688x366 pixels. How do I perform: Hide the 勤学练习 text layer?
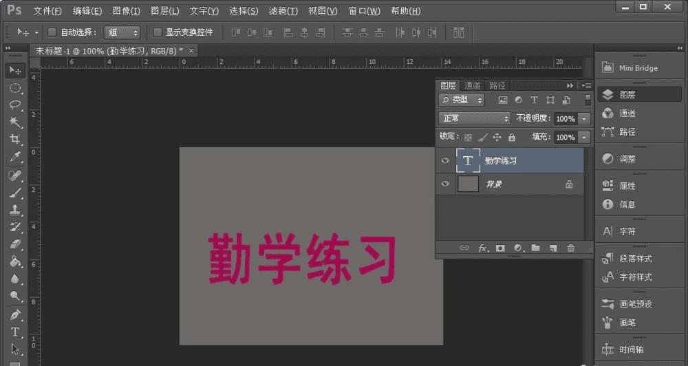[x=445, y=160]
